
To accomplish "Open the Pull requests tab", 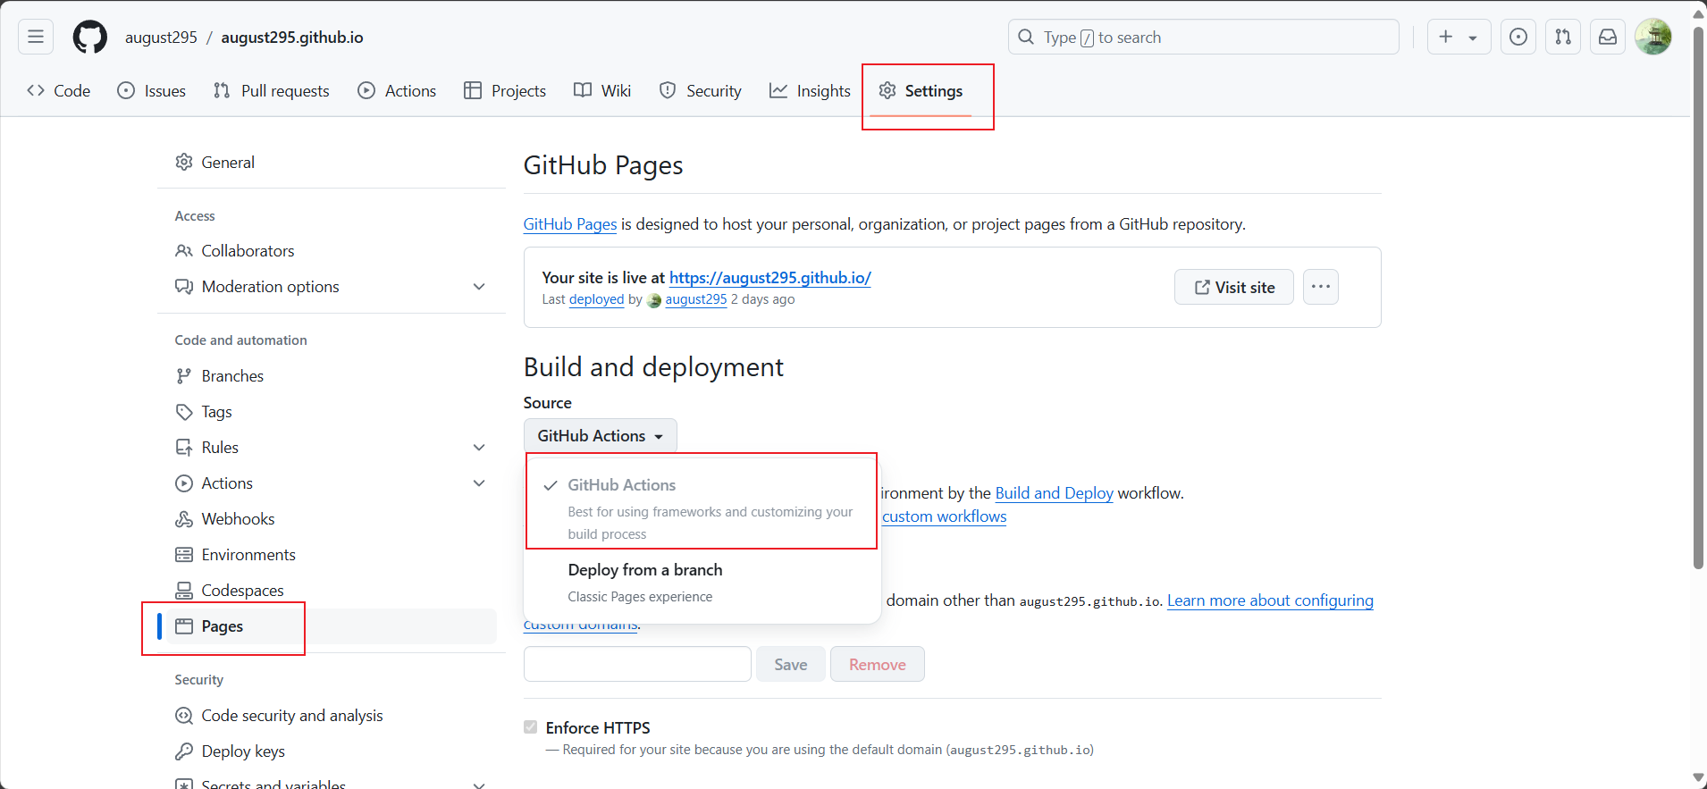I will (272, 91).
